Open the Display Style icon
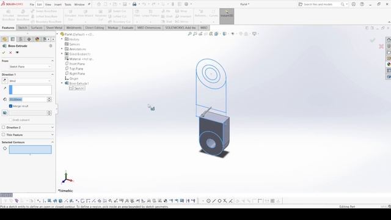 click(225, 34)
